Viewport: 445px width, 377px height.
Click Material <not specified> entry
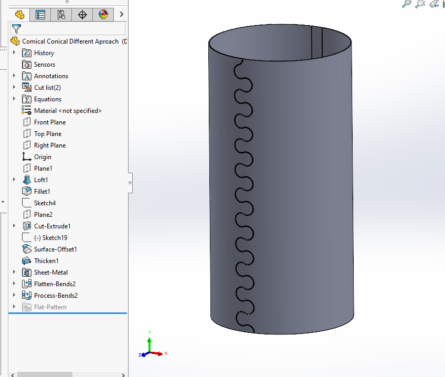[67, 111]
